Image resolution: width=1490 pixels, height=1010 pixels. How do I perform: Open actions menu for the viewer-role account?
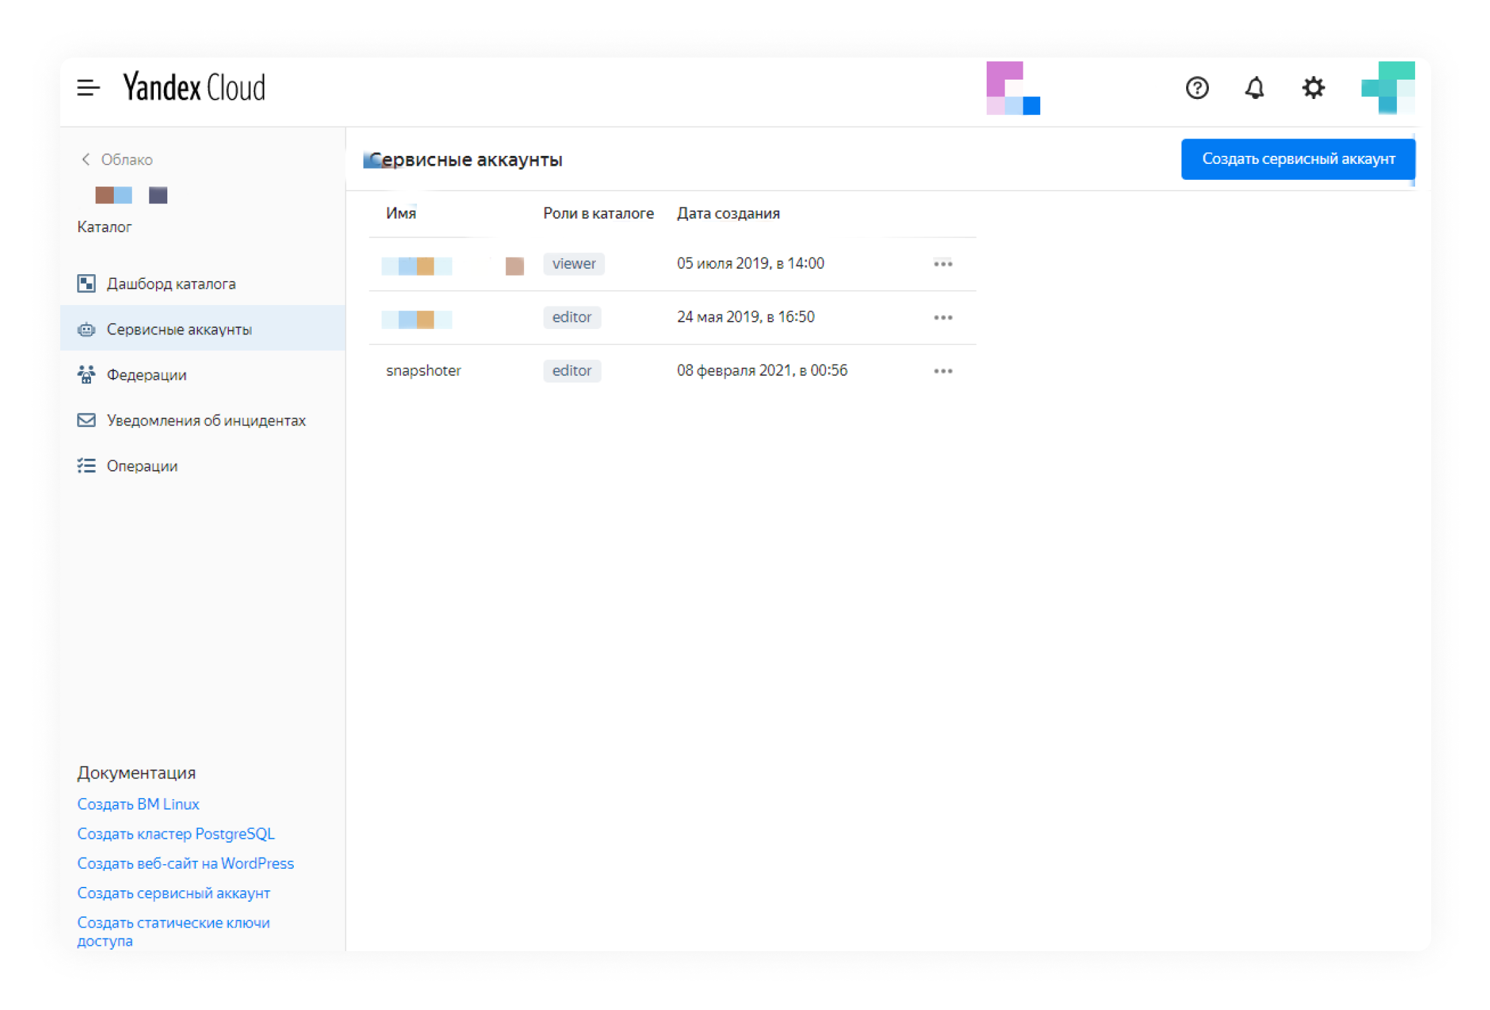tap(943, 264)
